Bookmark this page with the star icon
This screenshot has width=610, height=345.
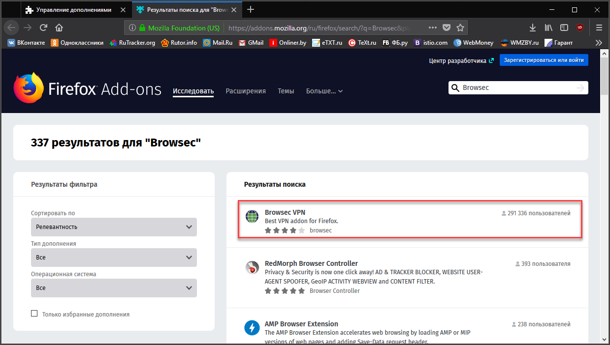pos(460,28)
